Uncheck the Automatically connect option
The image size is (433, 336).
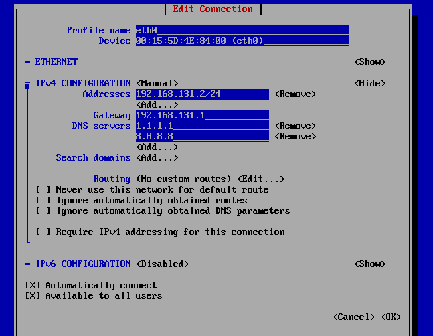click(33, 285)
